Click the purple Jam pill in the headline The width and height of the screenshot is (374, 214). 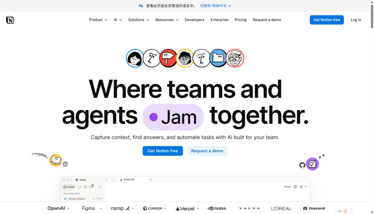[x=173, y=117]
